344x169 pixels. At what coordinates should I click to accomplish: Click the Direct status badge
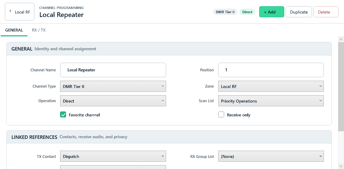pyautogui.click(x=247, y=12)
